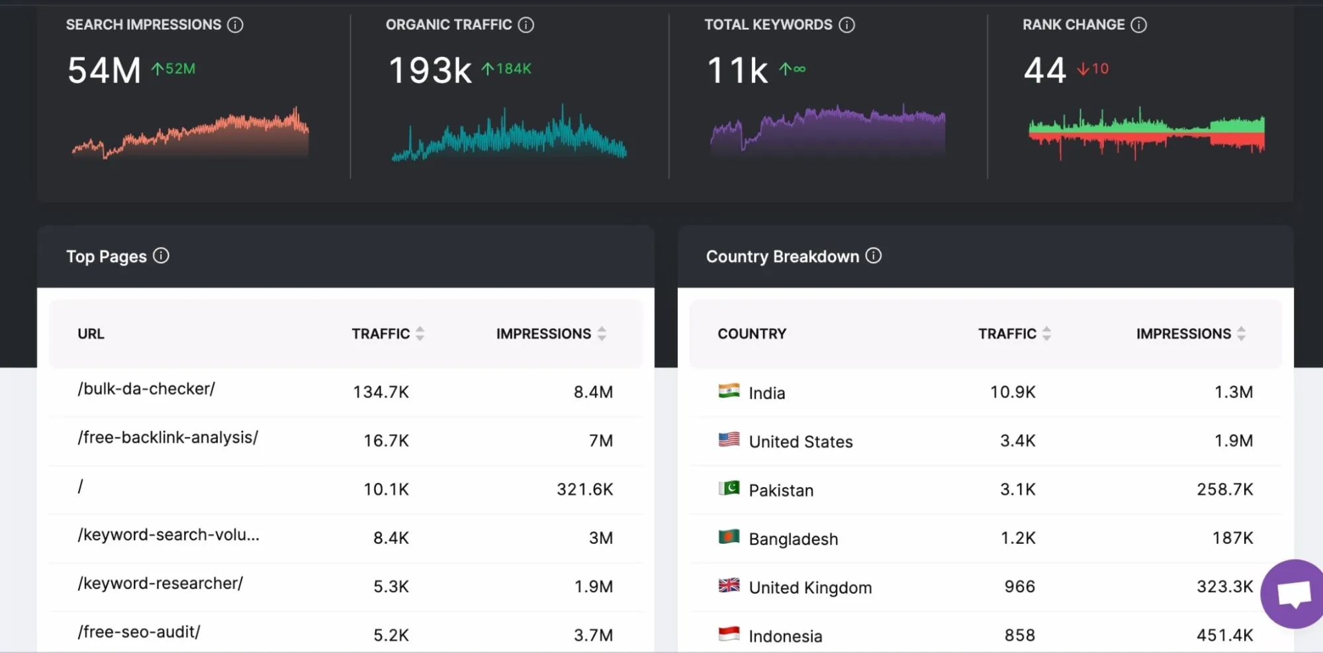Open the /free-backlink-analysis/ page link
1323x653 pixels.
167,438
